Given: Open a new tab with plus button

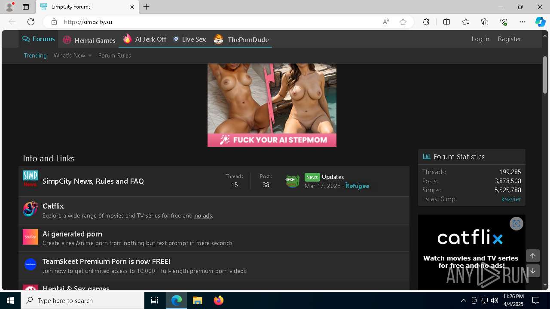Looking at the screenshot, I should pos(147,7).
